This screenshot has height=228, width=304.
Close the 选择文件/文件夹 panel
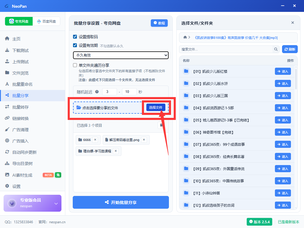292,23
